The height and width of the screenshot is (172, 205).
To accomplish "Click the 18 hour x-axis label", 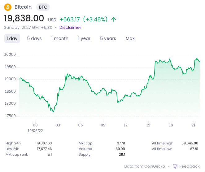I will point(171,125).
